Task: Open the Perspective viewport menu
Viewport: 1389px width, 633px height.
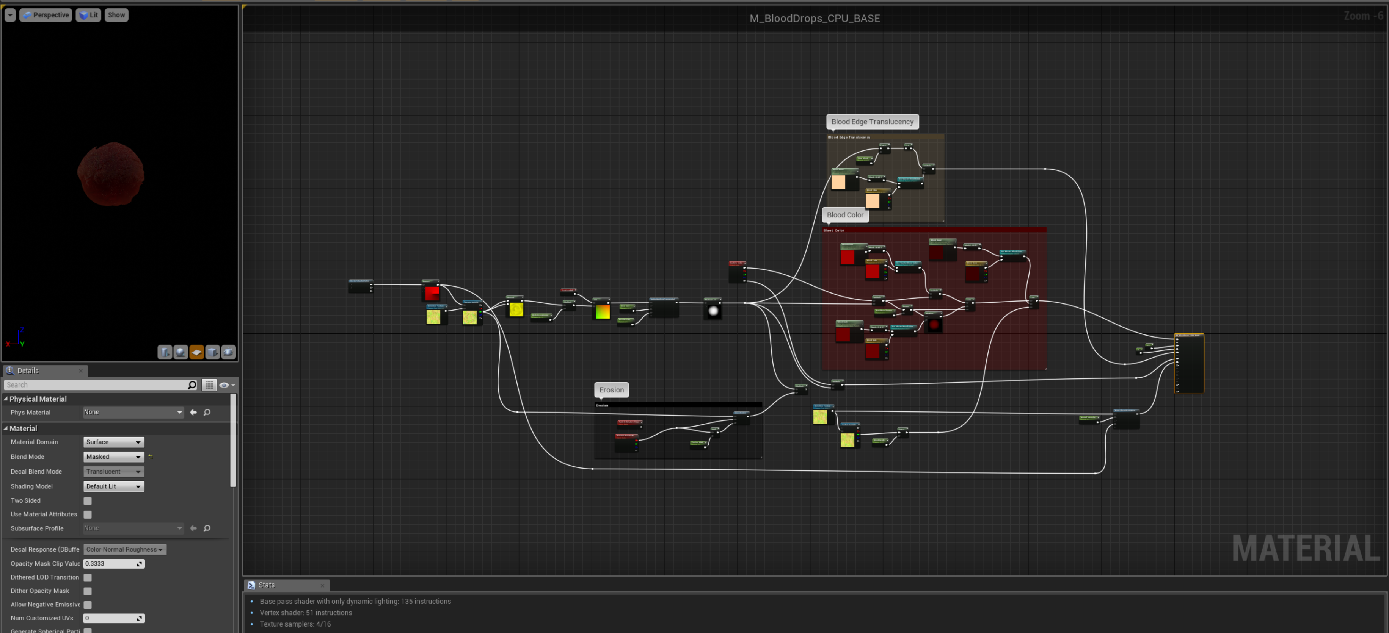Action: click(46, 15)
